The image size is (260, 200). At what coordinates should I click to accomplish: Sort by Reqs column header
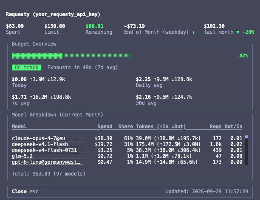(215, 127)
